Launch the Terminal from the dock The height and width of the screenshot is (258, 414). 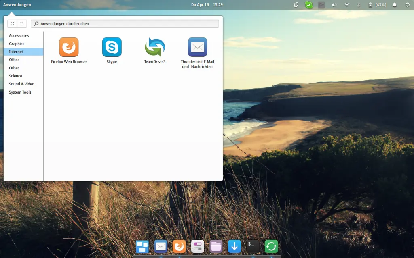(252, 246)
